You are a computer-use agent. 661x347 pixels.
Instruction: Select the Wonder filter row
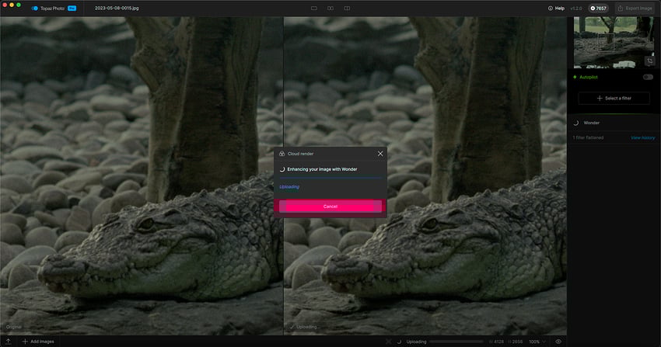click(614, 123)
